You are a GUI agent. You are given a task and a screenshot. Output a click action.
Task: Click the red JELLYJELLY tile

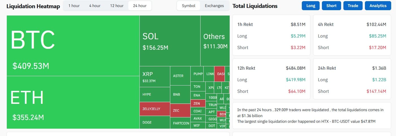click(x=154, y=109)
